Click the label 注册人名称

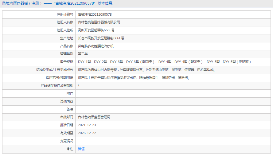(65, 22)
